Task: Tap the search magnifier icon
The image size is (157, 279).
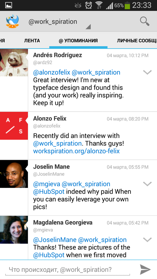Action: (144, 21)
